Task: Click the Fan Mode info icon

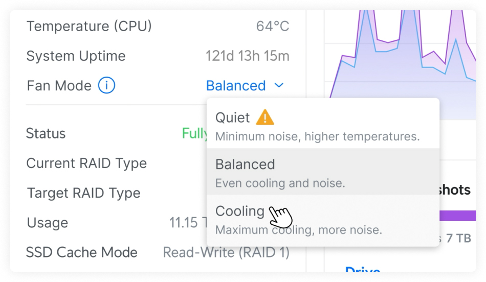Action: click(106, 86)
